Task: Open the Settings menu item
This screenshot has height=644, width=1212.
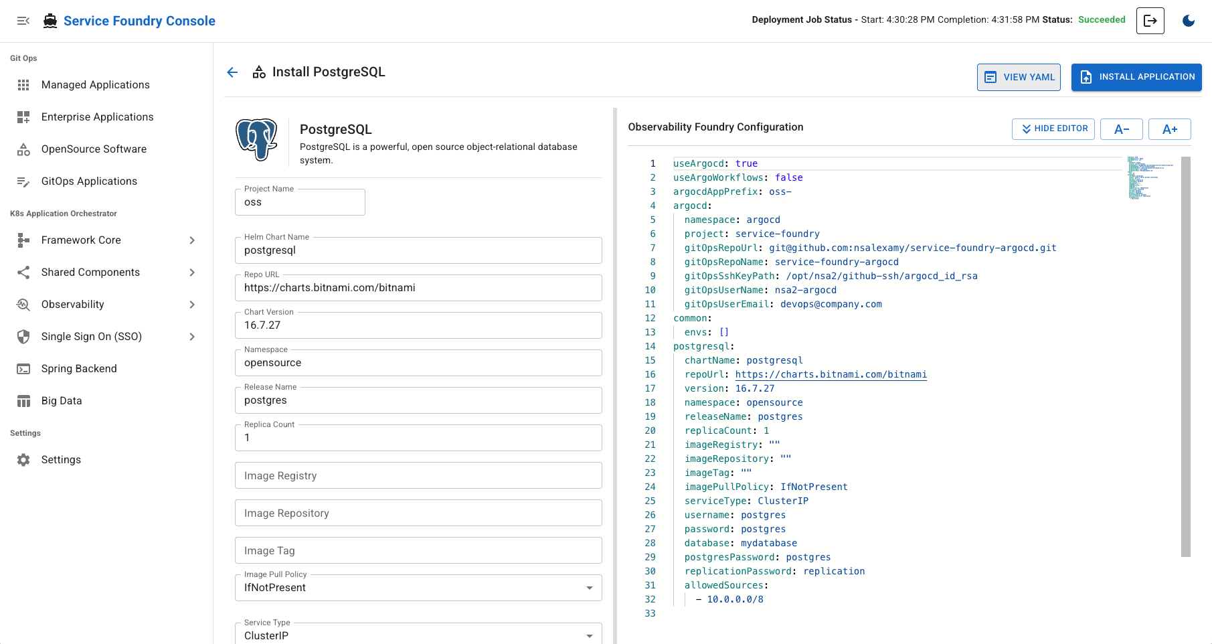Action: tap(106, 460)
